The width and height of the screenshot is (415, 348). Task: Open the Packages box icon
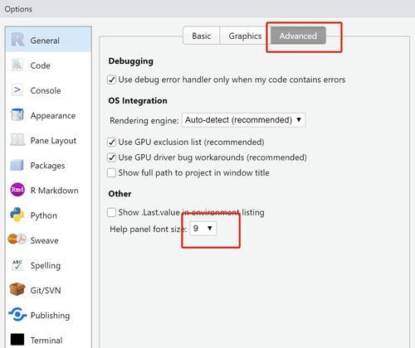pos(17,165)
